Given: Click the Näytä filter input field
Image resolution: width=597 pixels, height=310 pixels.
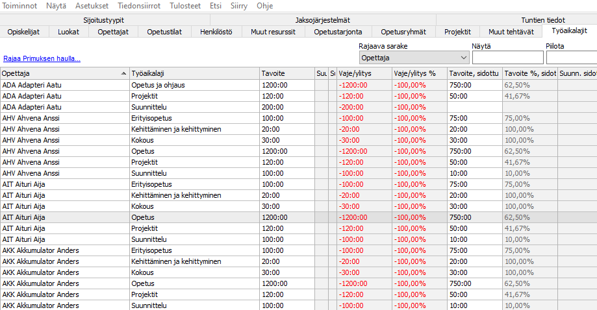Looking at the screenshot, I should 507,58.
